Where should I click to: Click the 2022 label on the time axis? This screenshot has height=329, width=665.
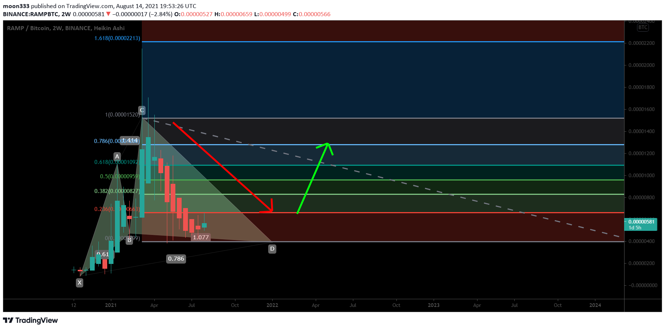point(272,305)
